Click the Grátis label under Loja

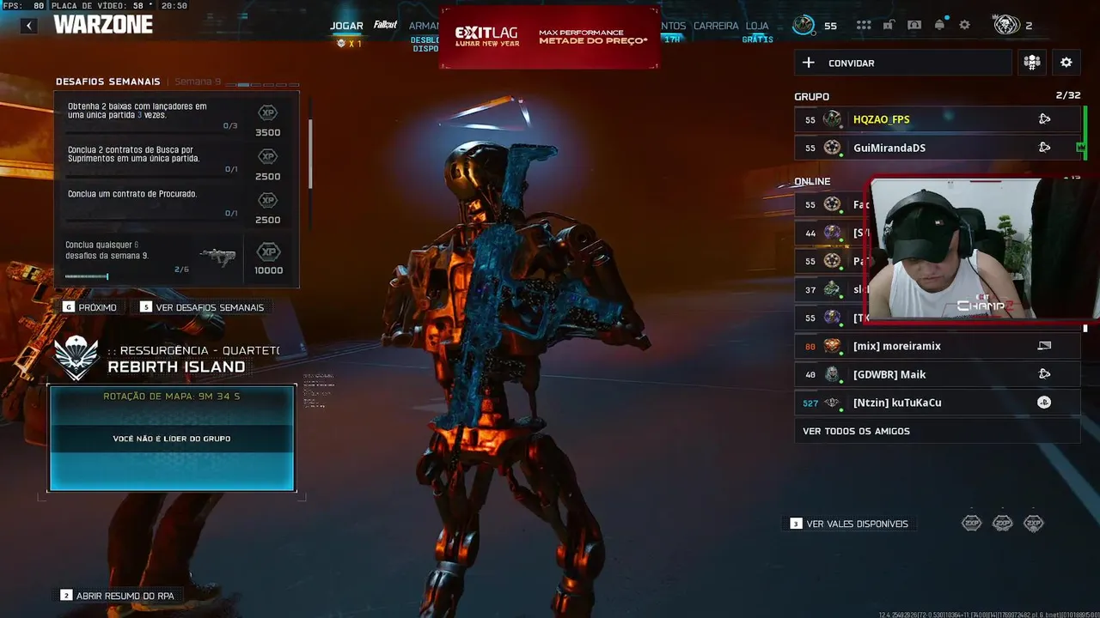pyautogui.click(x=757, y=39)
